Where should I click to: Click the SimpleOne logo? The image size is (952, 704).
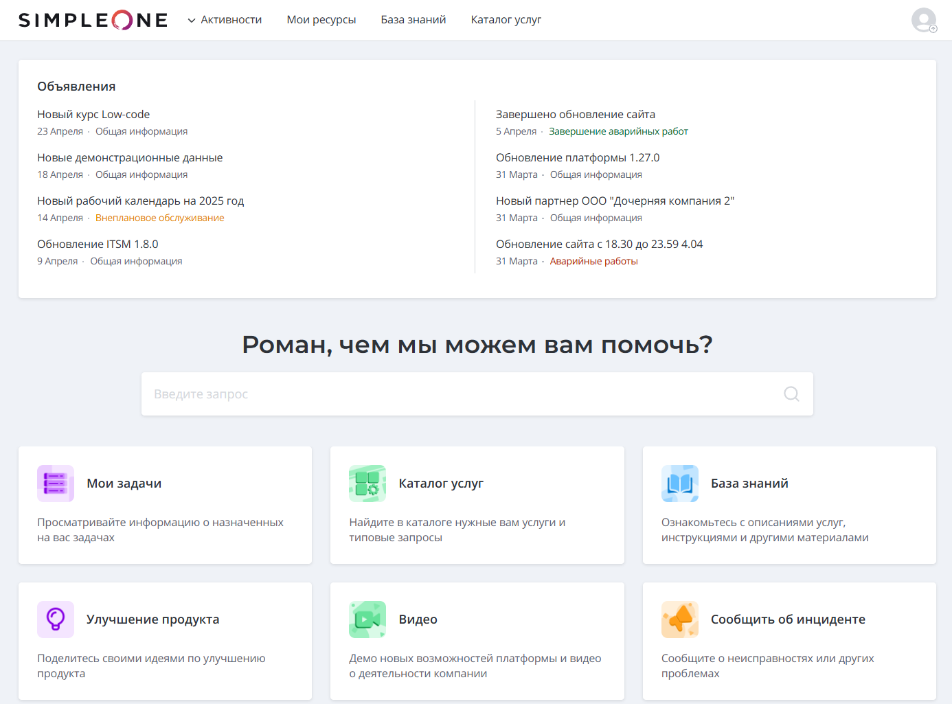pos(93,20)
